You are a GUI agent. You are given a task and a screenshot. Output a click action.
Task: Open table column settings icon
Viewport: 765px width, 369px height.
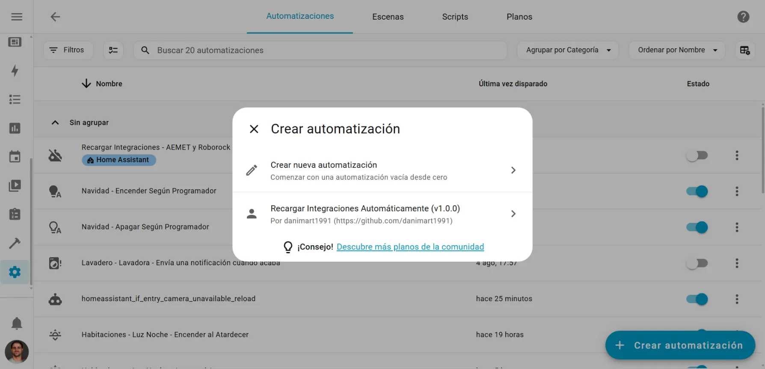pyautogui.click(x=745, y=50)
